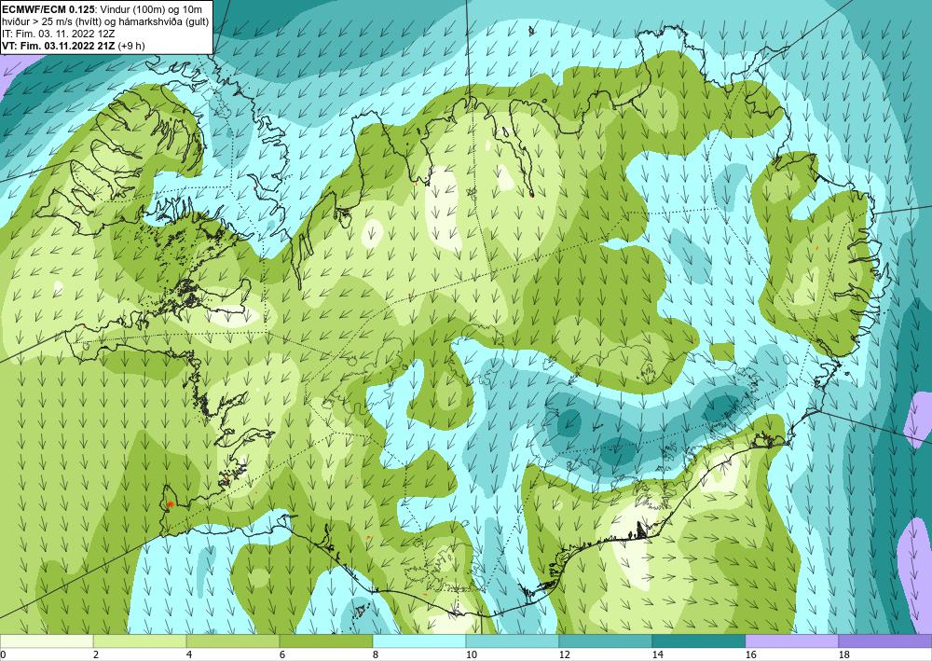The image size is (932, 661).
Task: Click the 4–6 m/s green legend swatch
Action: [x=233, y=641]
